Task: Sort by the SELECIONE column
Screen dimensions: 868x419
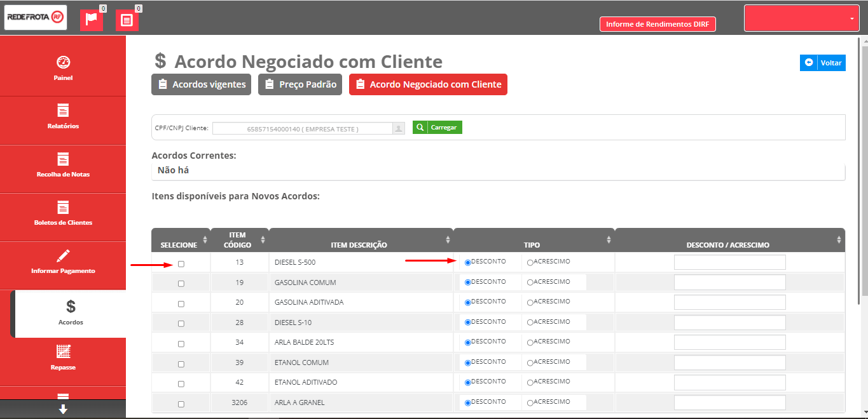Action: 181,240
